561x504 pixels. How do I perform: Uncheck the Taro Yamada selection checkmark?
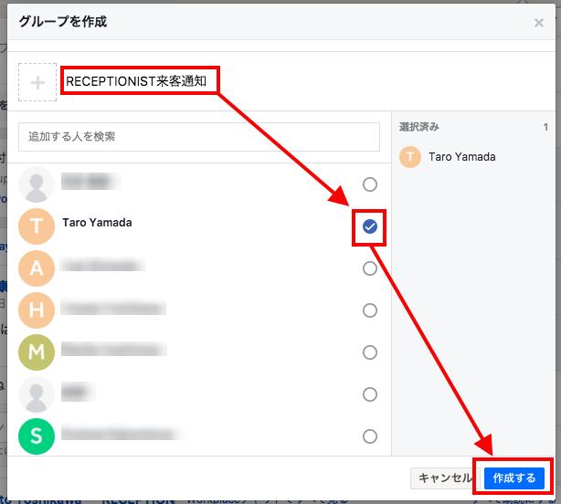coord(370,226)
